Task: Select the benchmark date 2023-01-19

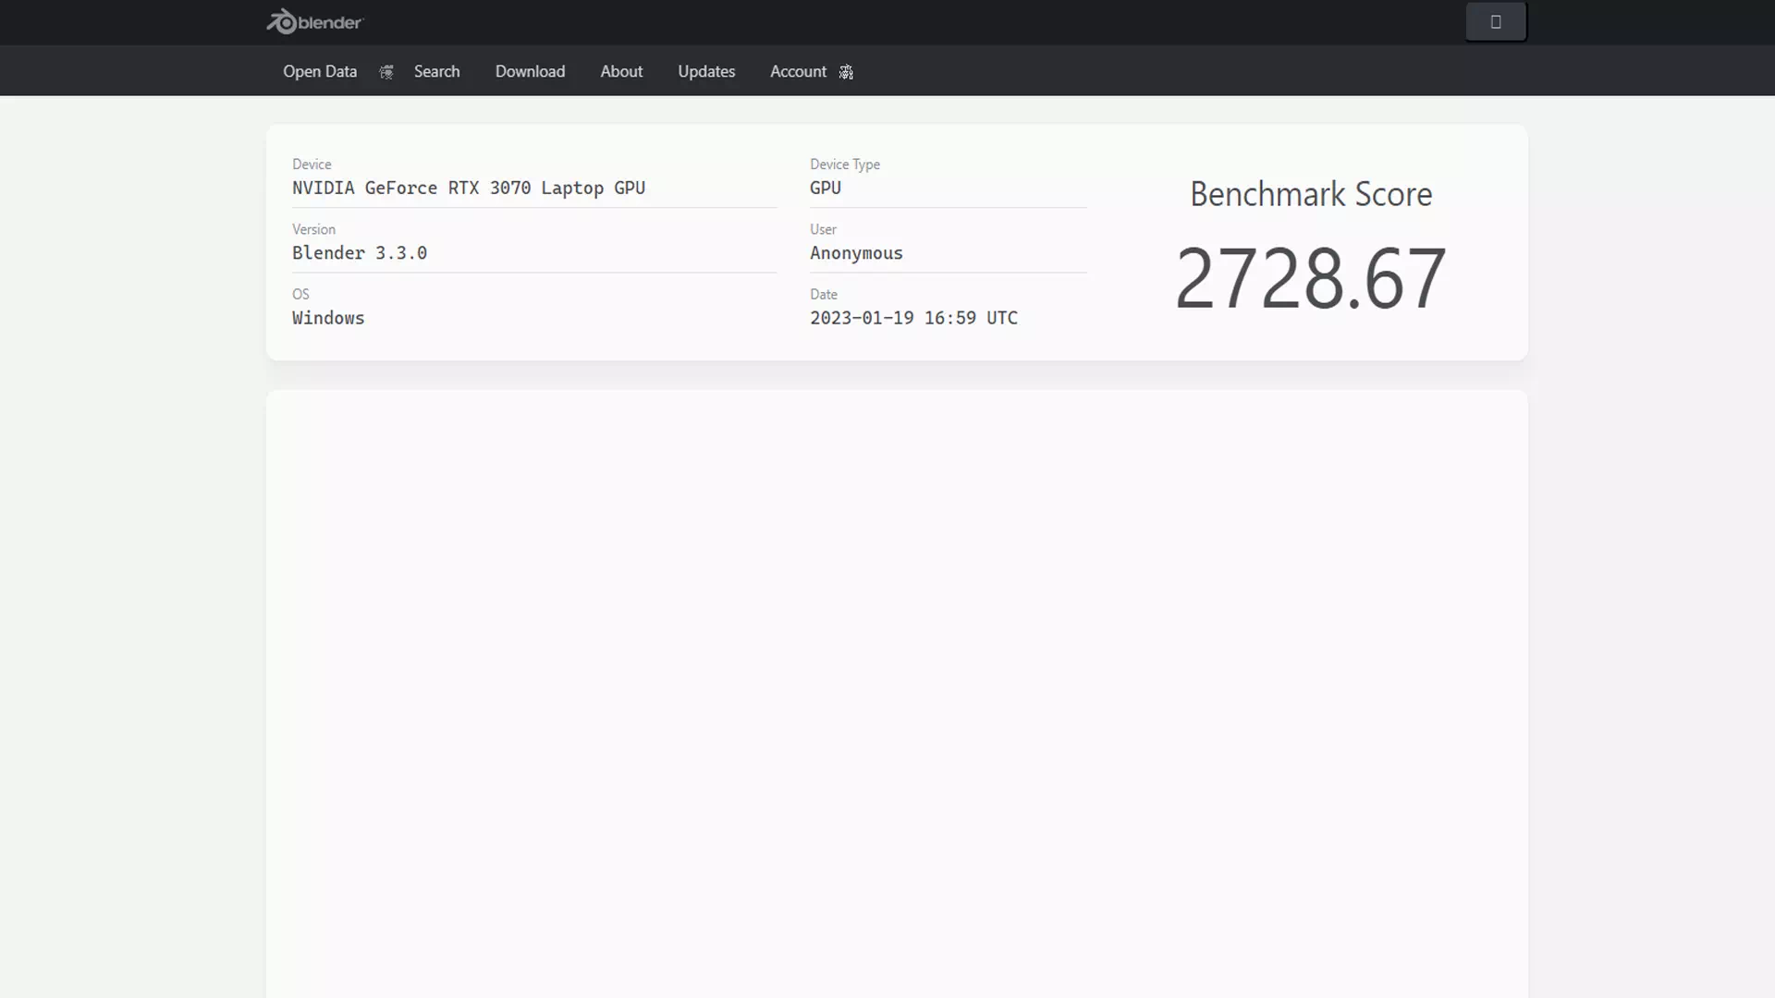Action: coord(913,318)
